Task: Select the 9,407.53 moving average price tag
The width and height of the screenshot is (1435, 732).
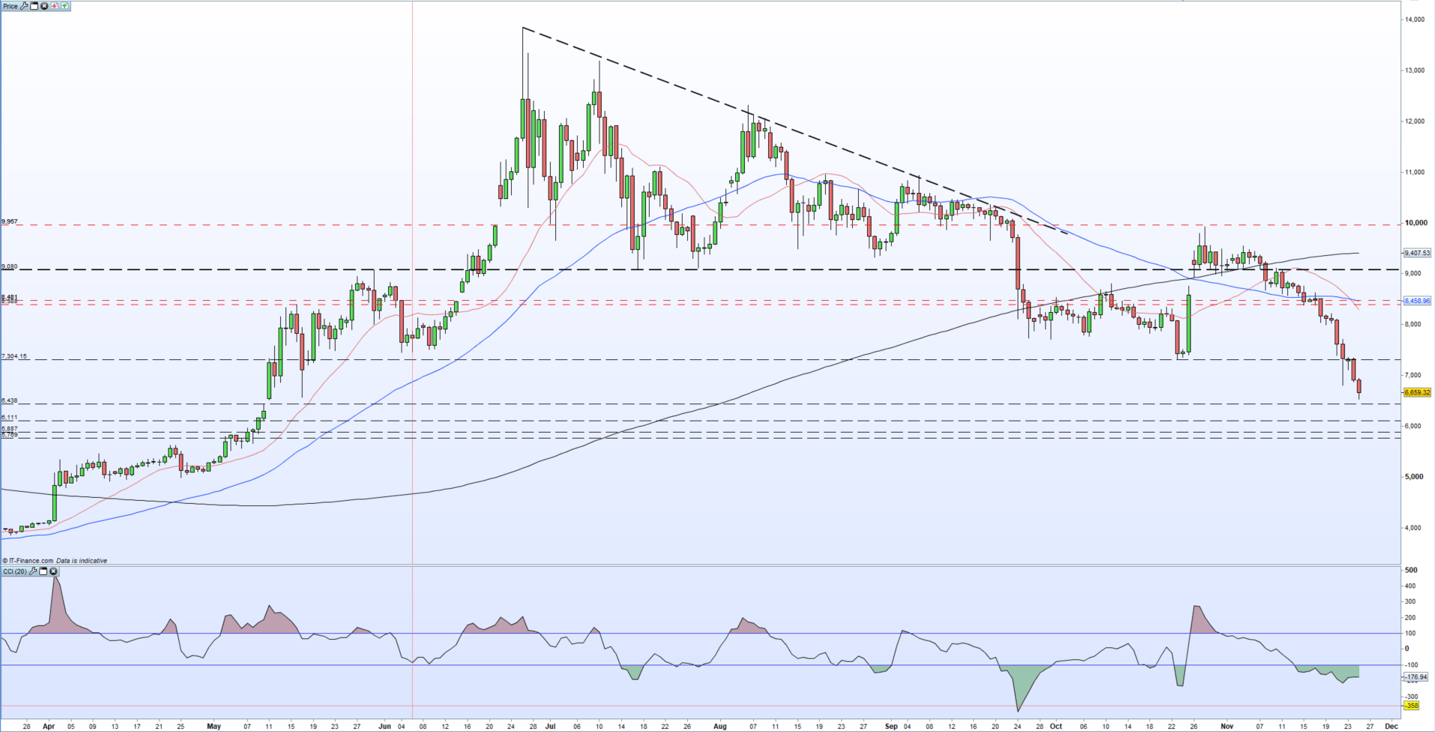Action: [x=1416, y=253]
